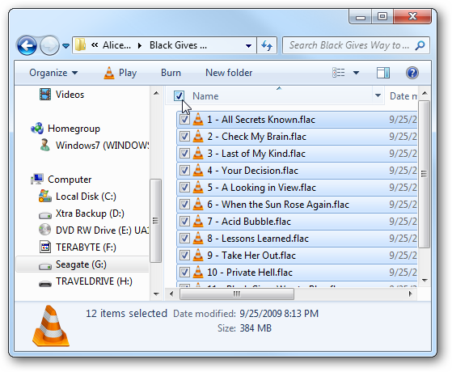Image resolution: width=452 pixels, height=372 pixels.
Task: Click the Search Black Gives Way field
Action: (x=349, y=45)
